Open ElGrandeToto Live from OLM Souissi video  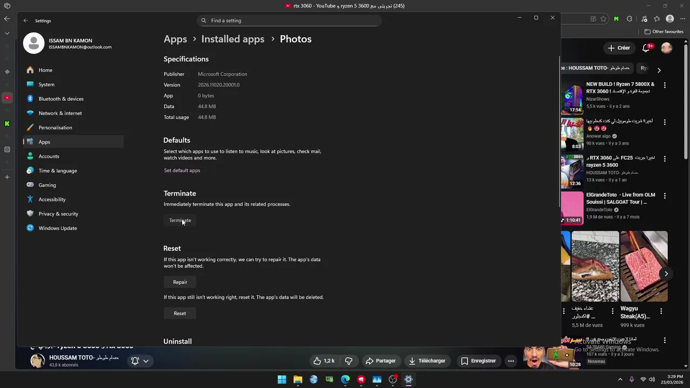572,208
